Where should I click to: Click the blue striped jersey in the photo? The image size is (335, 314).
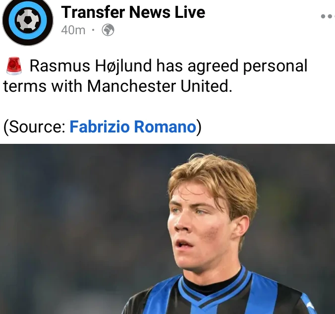coord(214,297)
